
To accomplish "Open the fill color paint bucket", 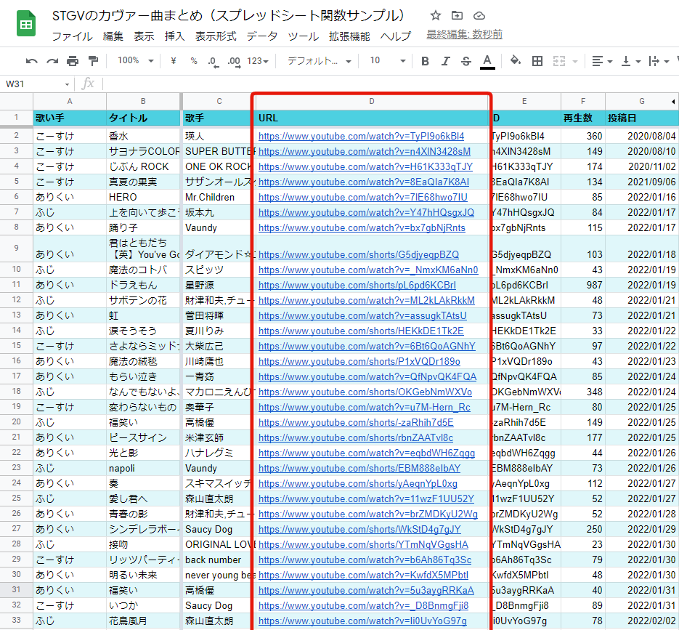I will tap(515, 61).
